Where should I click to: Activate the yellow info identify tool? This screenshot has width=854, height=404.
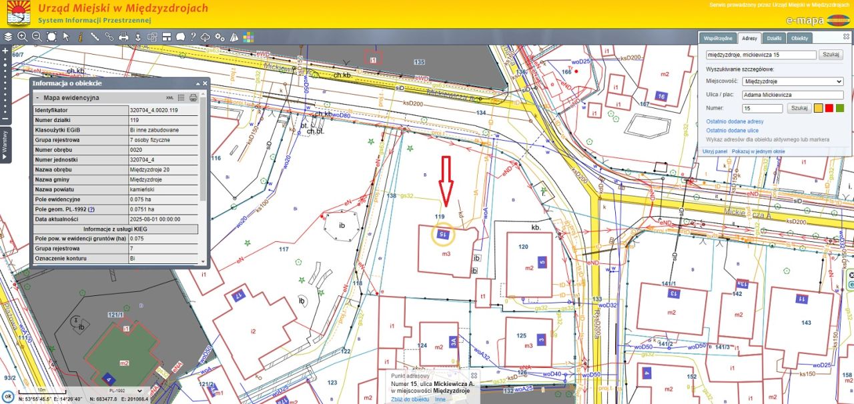pyautogui.click(x=81, y=37)
